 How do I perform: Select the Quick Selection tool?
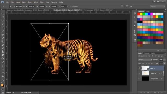click(x=3, y=24)
